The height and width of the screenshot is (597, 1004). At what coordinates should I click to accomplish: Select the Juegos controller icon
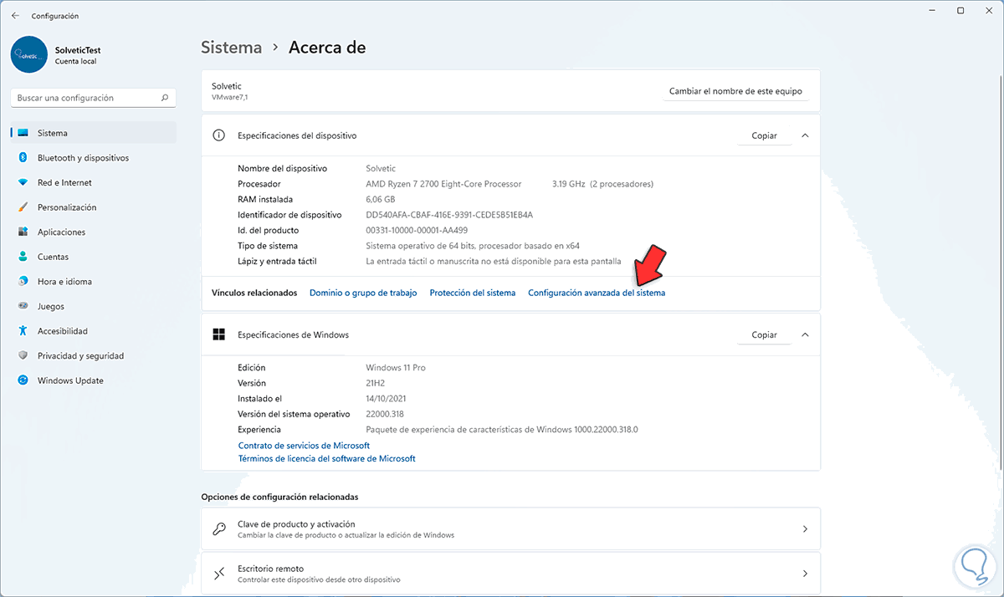23,306
